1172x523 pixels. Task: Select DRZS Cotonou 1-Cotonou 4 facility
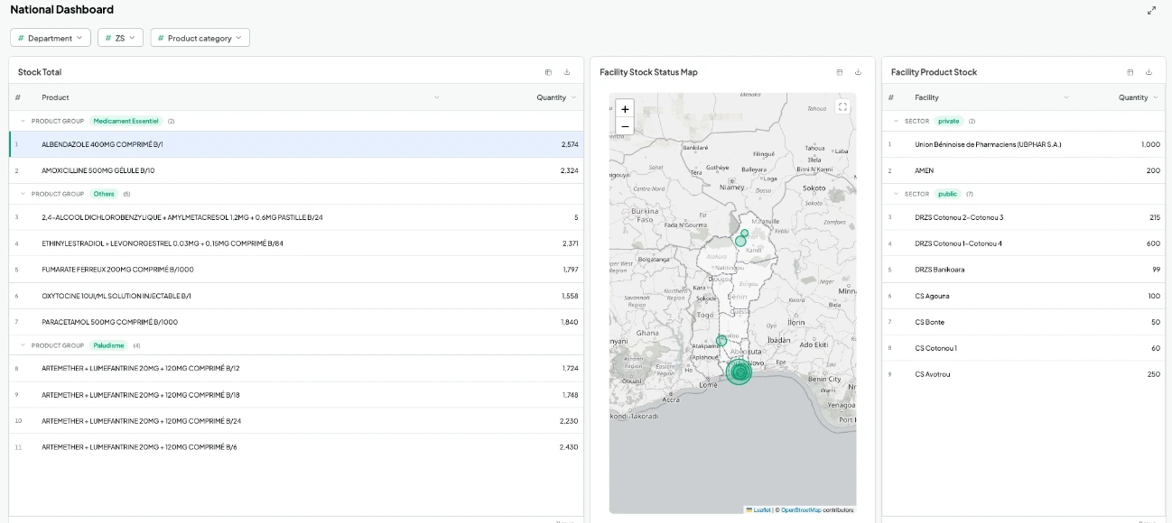[1023, 243]
